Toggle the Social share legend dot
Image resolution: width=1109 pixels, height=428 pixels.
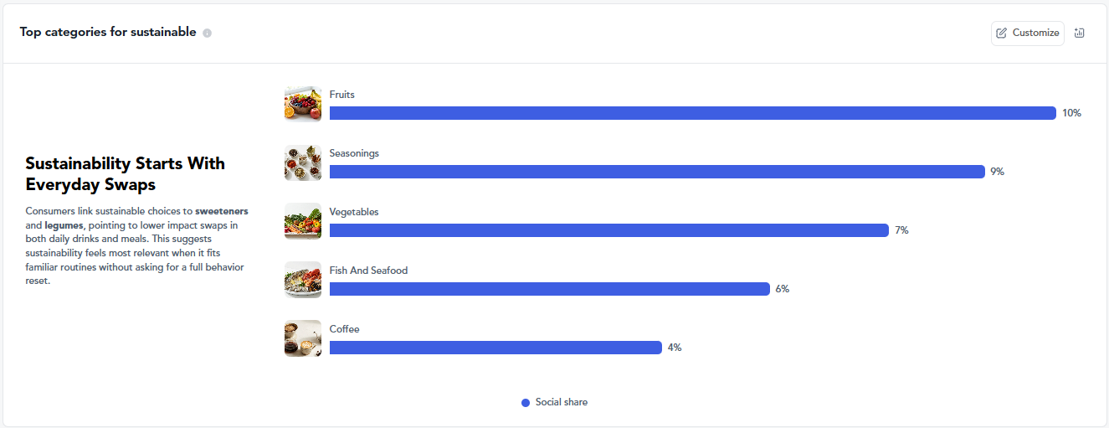[x=526, y=403]
